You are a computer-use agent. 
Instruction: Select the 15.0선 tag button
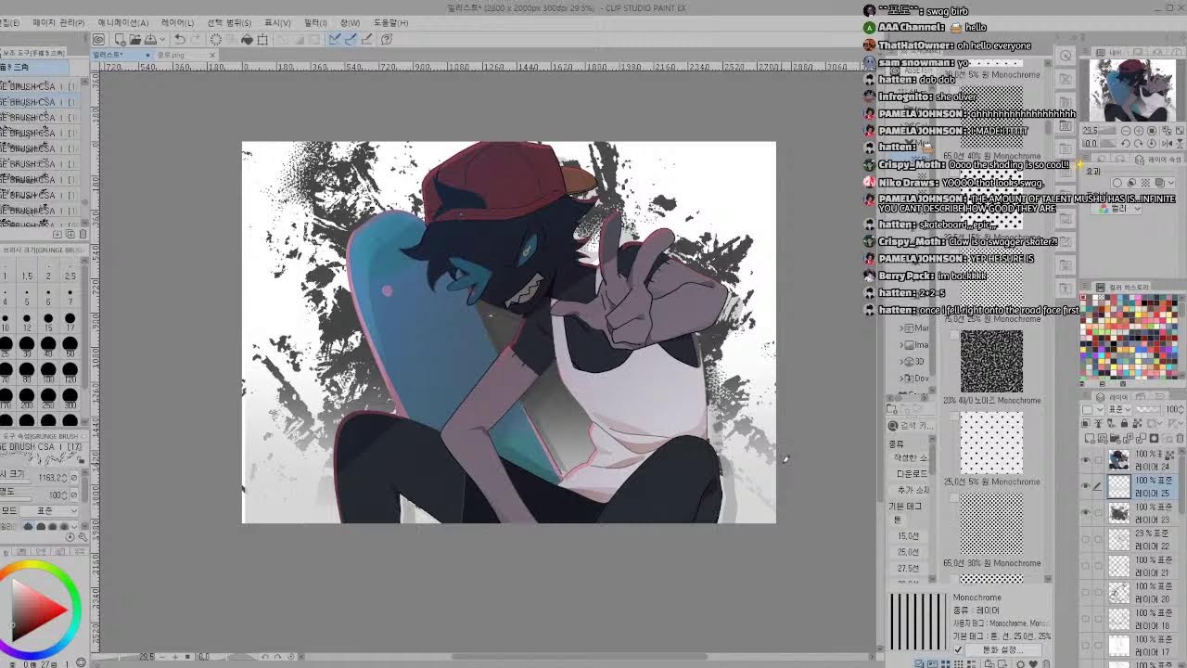click(x=909, y=536)
